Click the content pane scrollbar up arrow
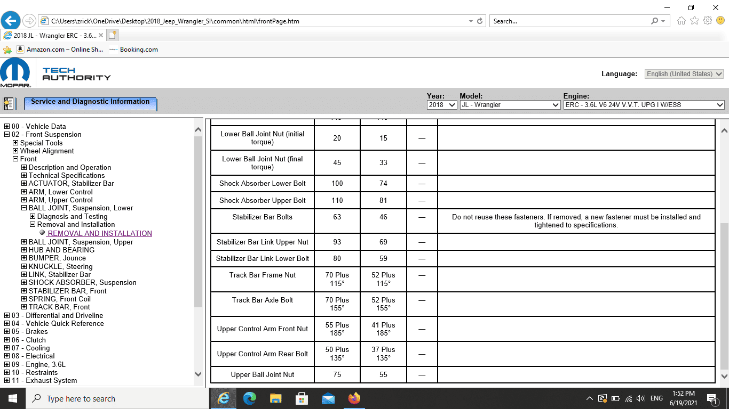 (724, 130)
